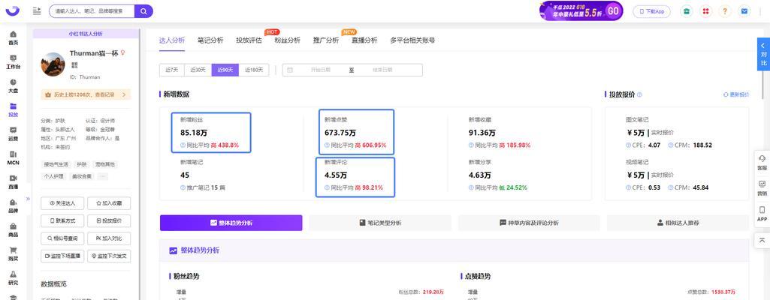Click the Thurman profile avatar photo
Image resolution: width=770 pixels, height=300 pixels.
point(53,64)
